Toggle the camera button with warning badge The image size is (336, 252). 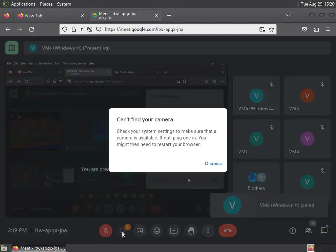click(x=123, y=231)
